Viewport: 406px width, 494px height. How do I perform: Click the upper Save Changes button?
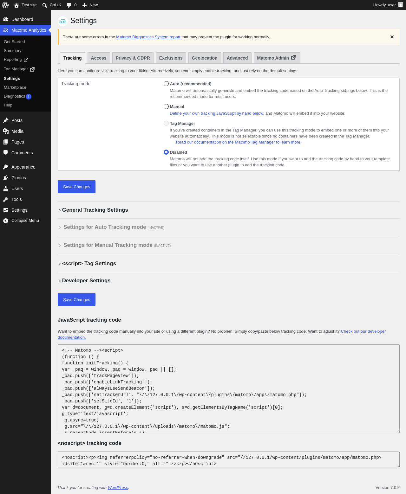[x=76, y=187]
